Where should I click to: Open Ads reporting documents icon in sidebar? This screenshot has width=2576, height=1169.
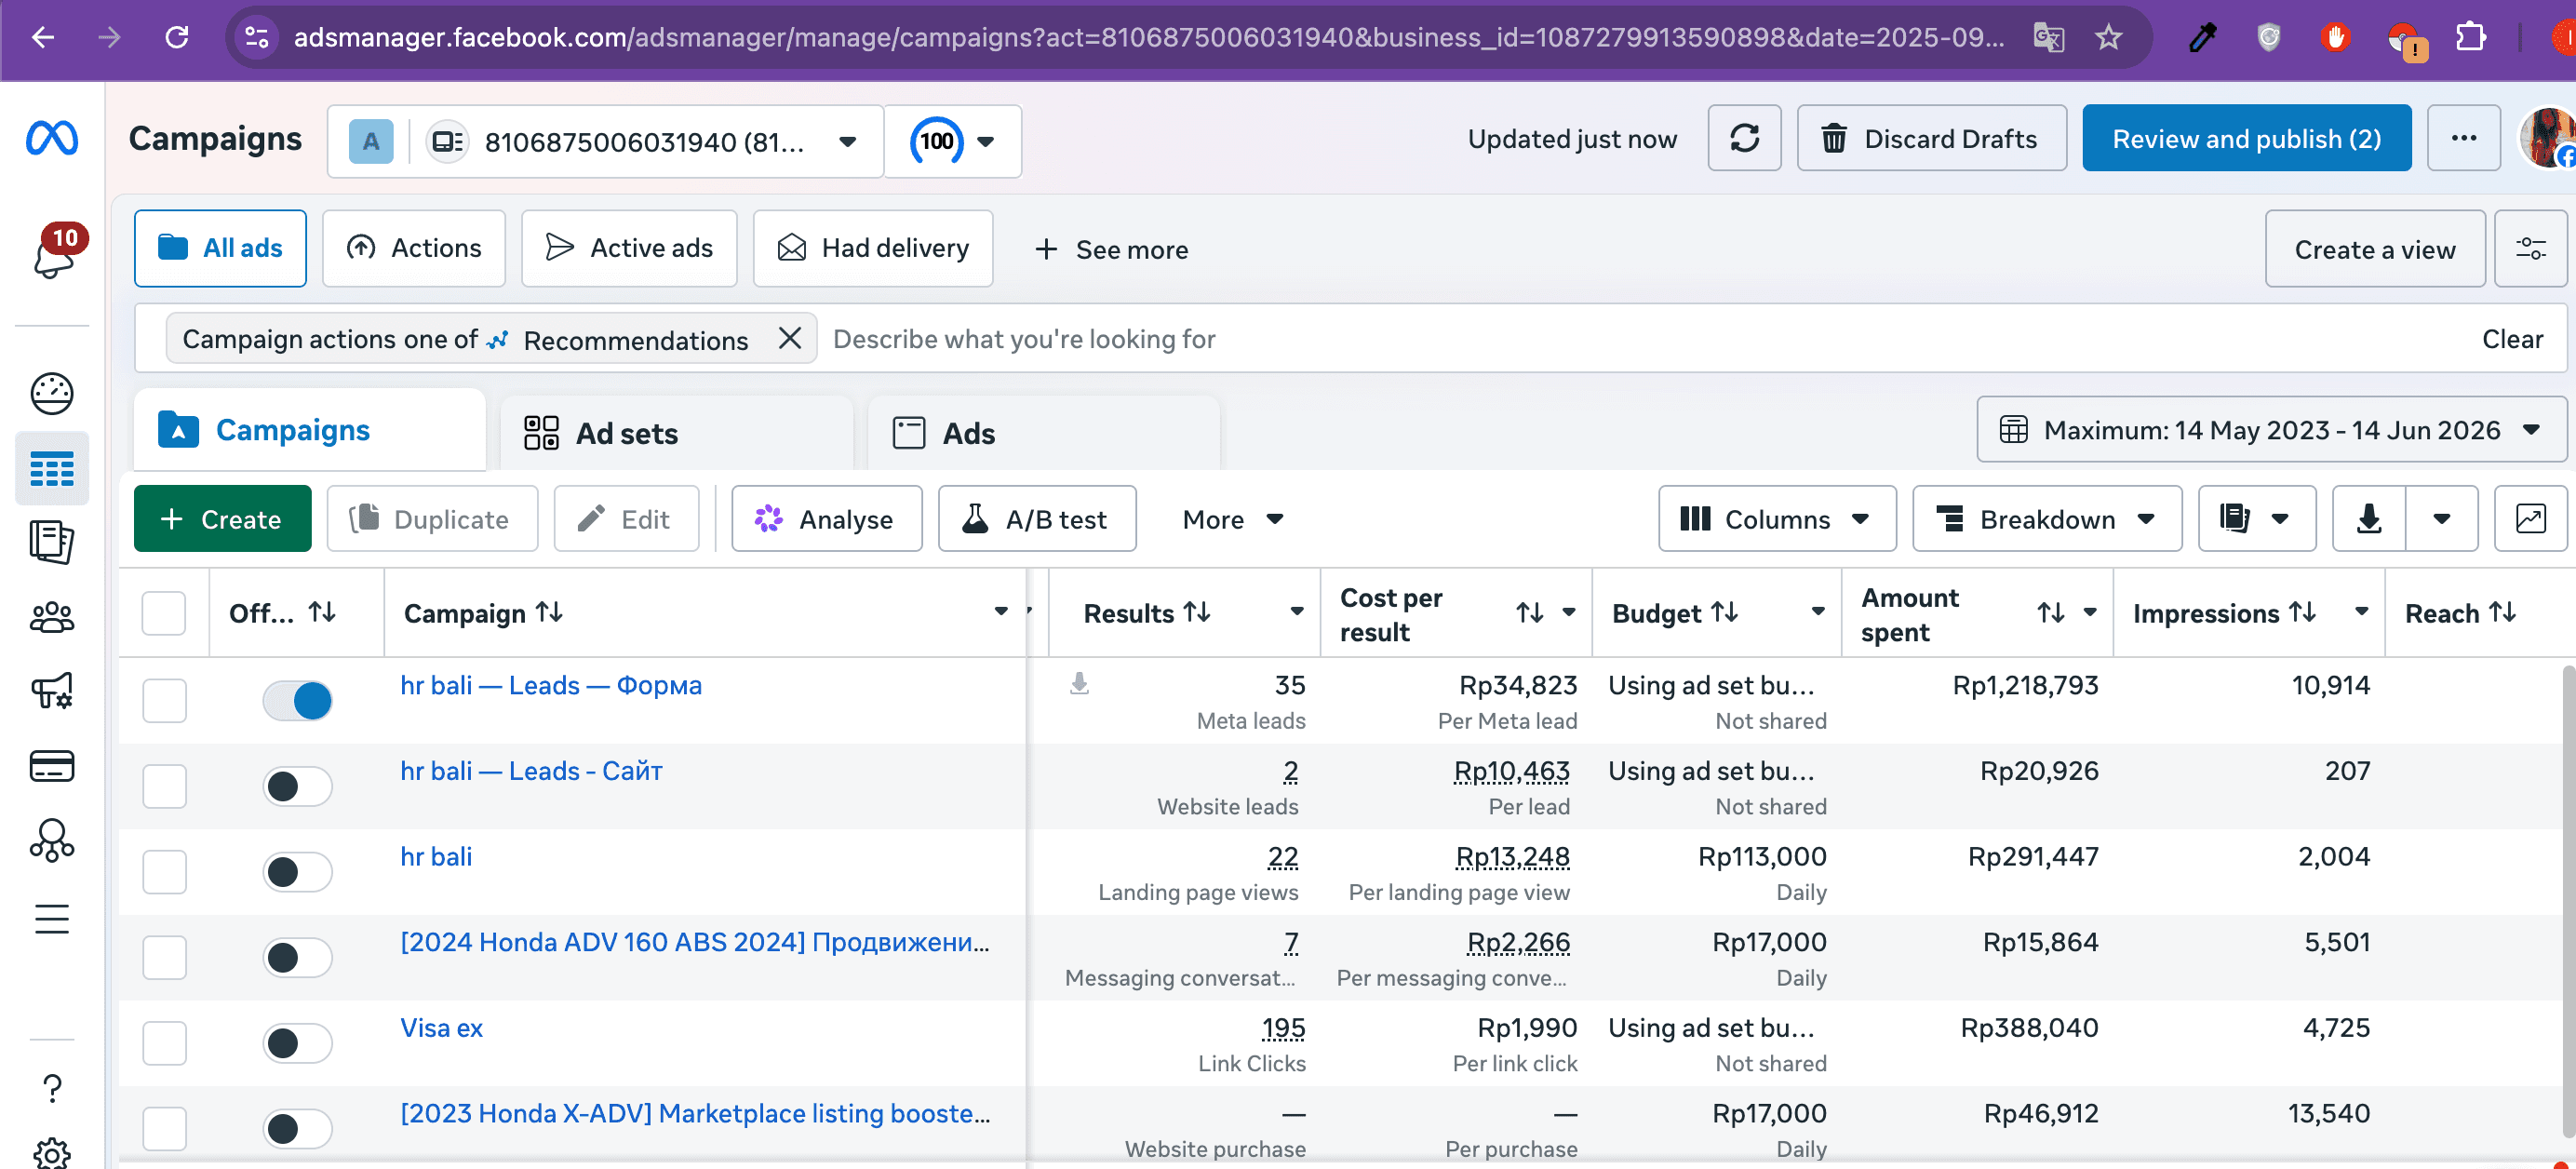tap(52, 542)
